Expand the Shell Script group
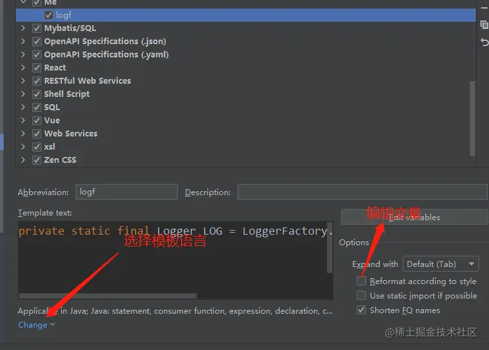 23,94
